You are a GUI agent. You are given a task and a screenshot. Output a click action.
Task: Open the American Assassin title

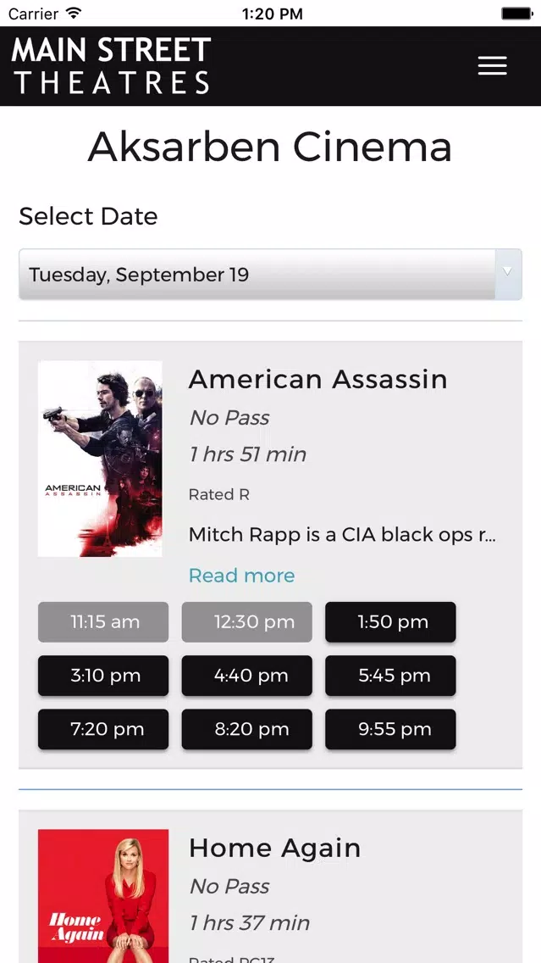pyautogui.click(x=317, y=379)
